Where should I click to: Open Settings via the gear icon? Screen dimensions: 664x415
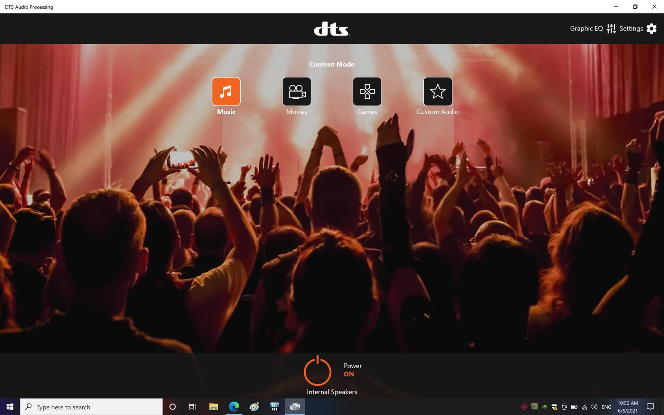pos(652,29)
